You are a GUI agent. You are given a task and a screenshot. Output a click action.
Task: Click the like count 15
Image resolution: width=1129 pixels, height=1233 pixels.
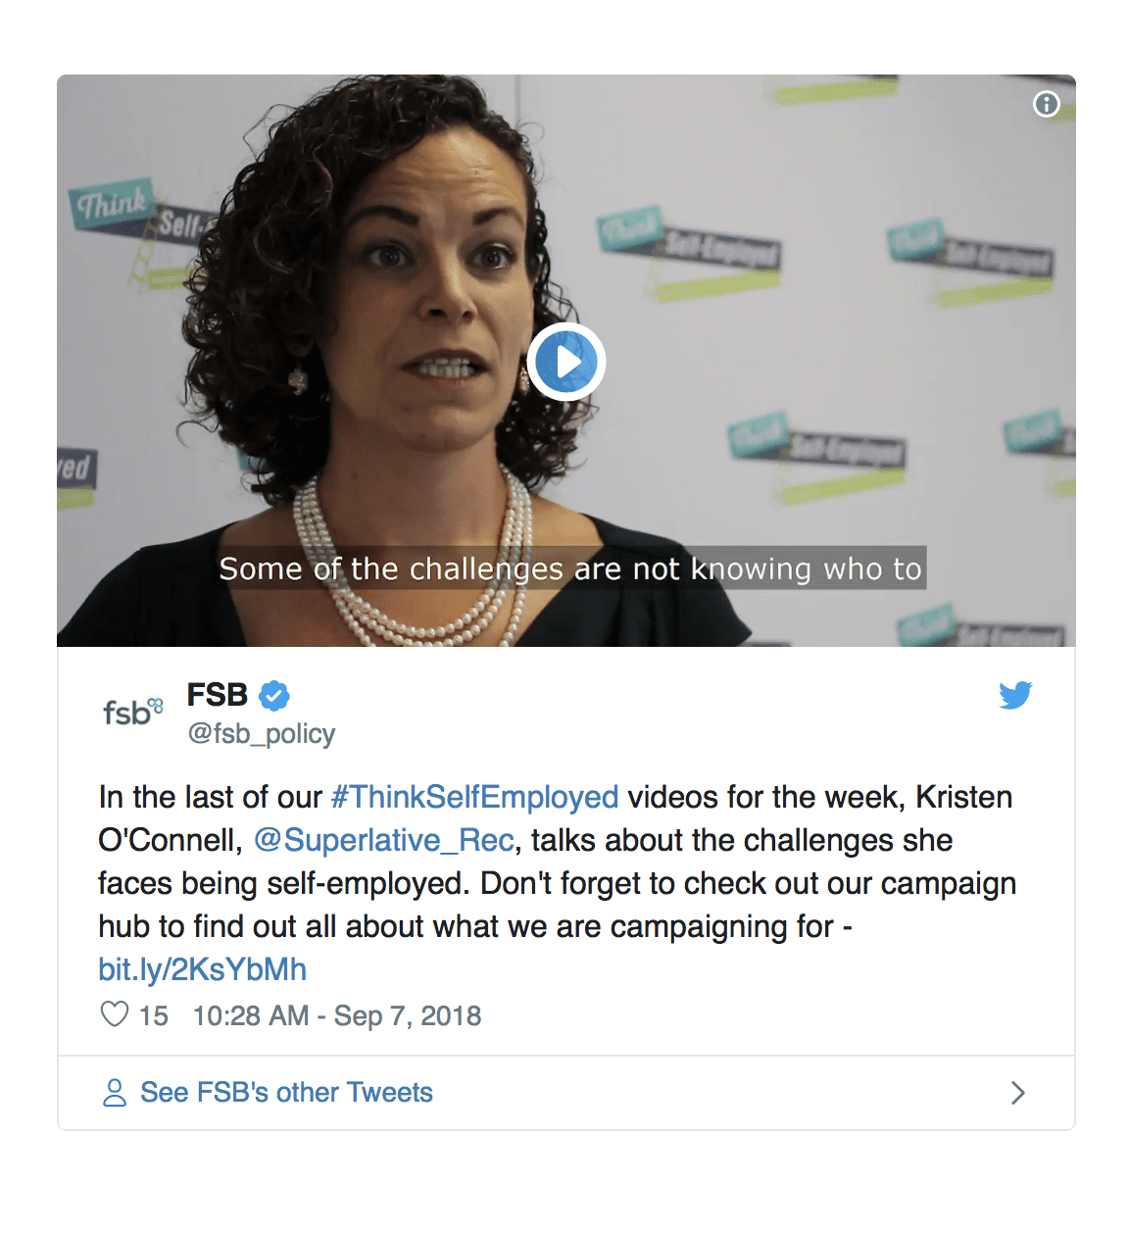pyautogui.click(x=154, y=1015)
